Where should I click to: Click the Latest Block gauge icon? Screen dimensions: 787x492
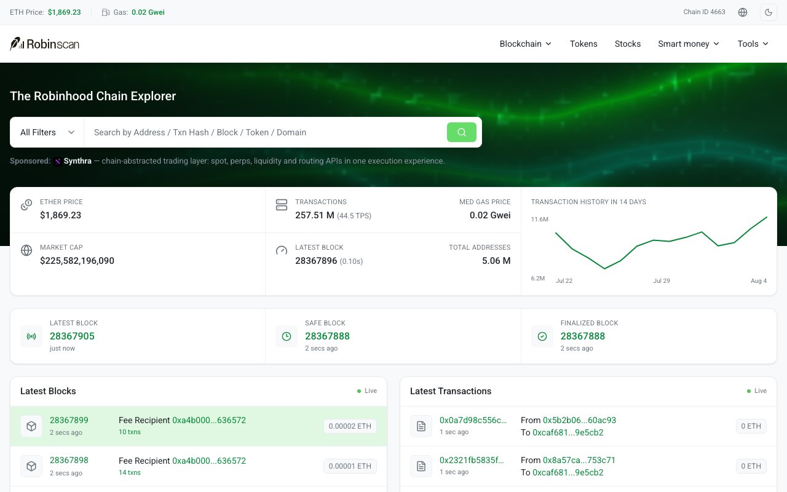282,250
